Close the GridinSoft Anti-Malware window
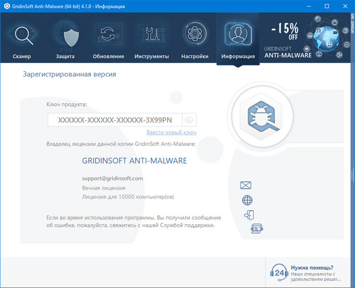Image resolution: width=355 pixels, height=288 pixels. coord(345,6)
